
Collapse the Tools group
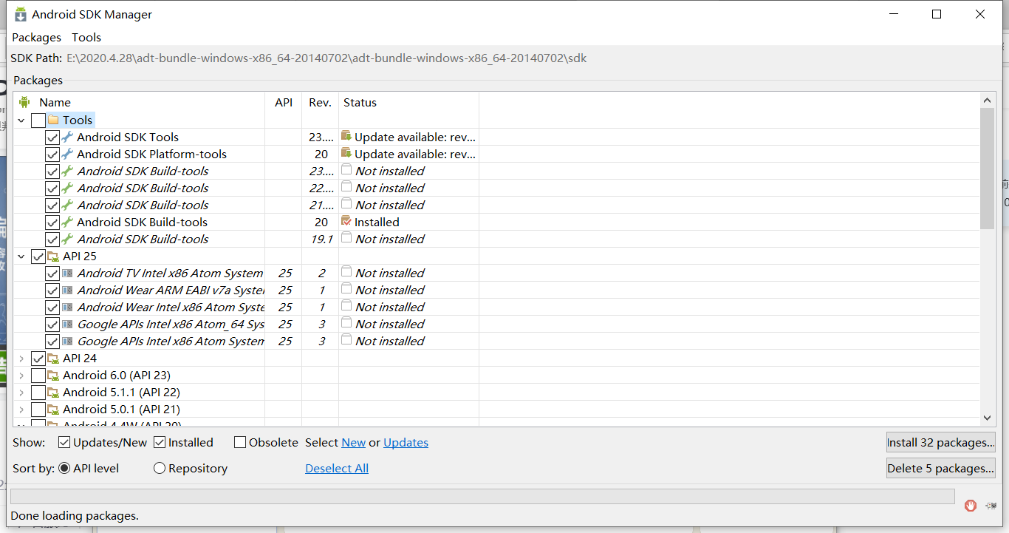[x=21, y=120]
